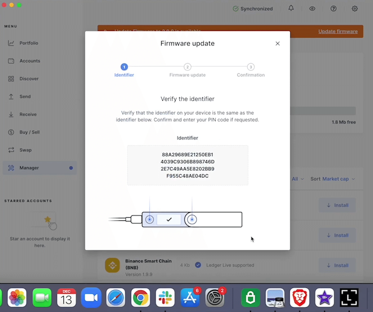Close the Firmware update dialog
Viewport: 373px width, 312px height.
pyautogui.click(x=278, y=44)
